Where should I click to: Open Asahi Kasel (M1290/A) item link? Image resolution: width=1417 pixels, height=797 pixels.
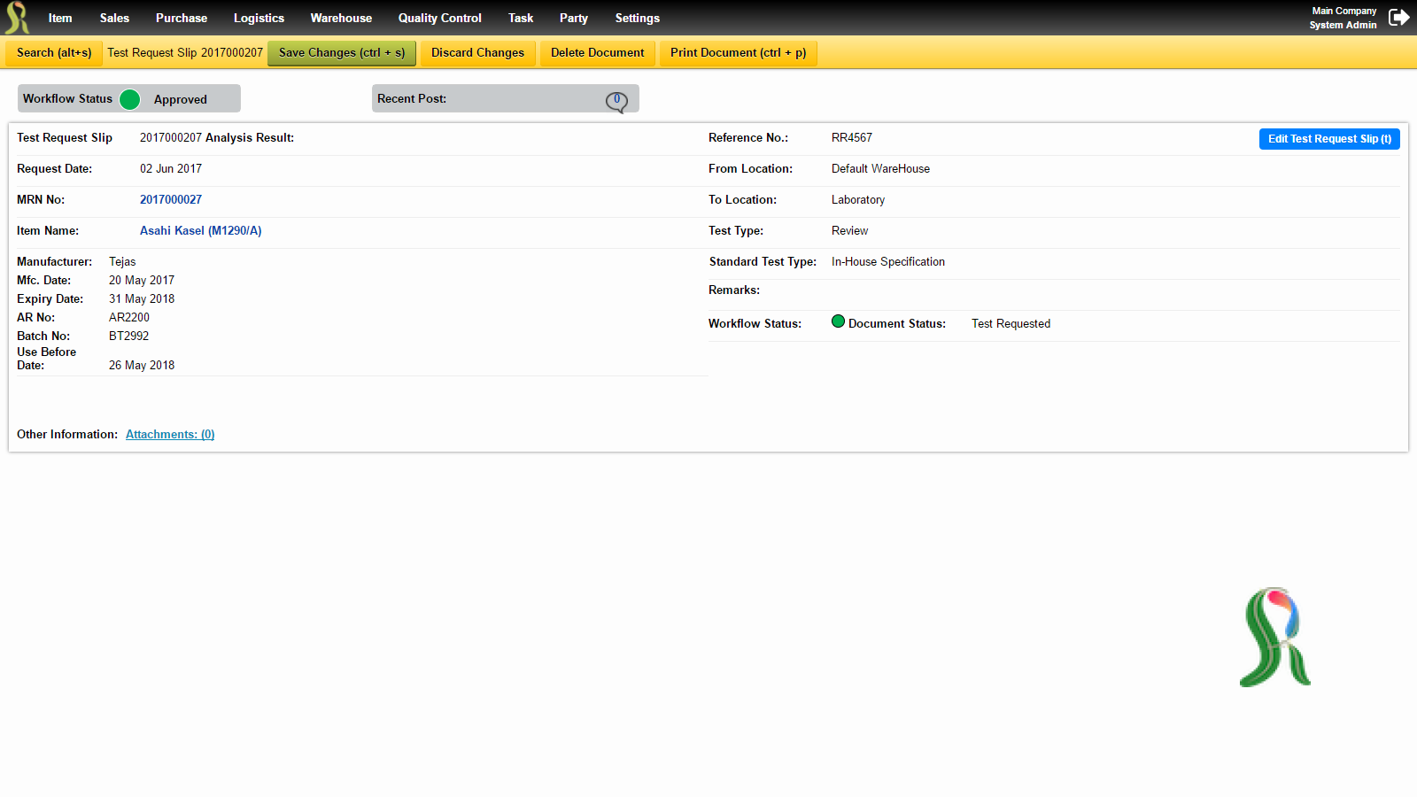coord(201,231)
